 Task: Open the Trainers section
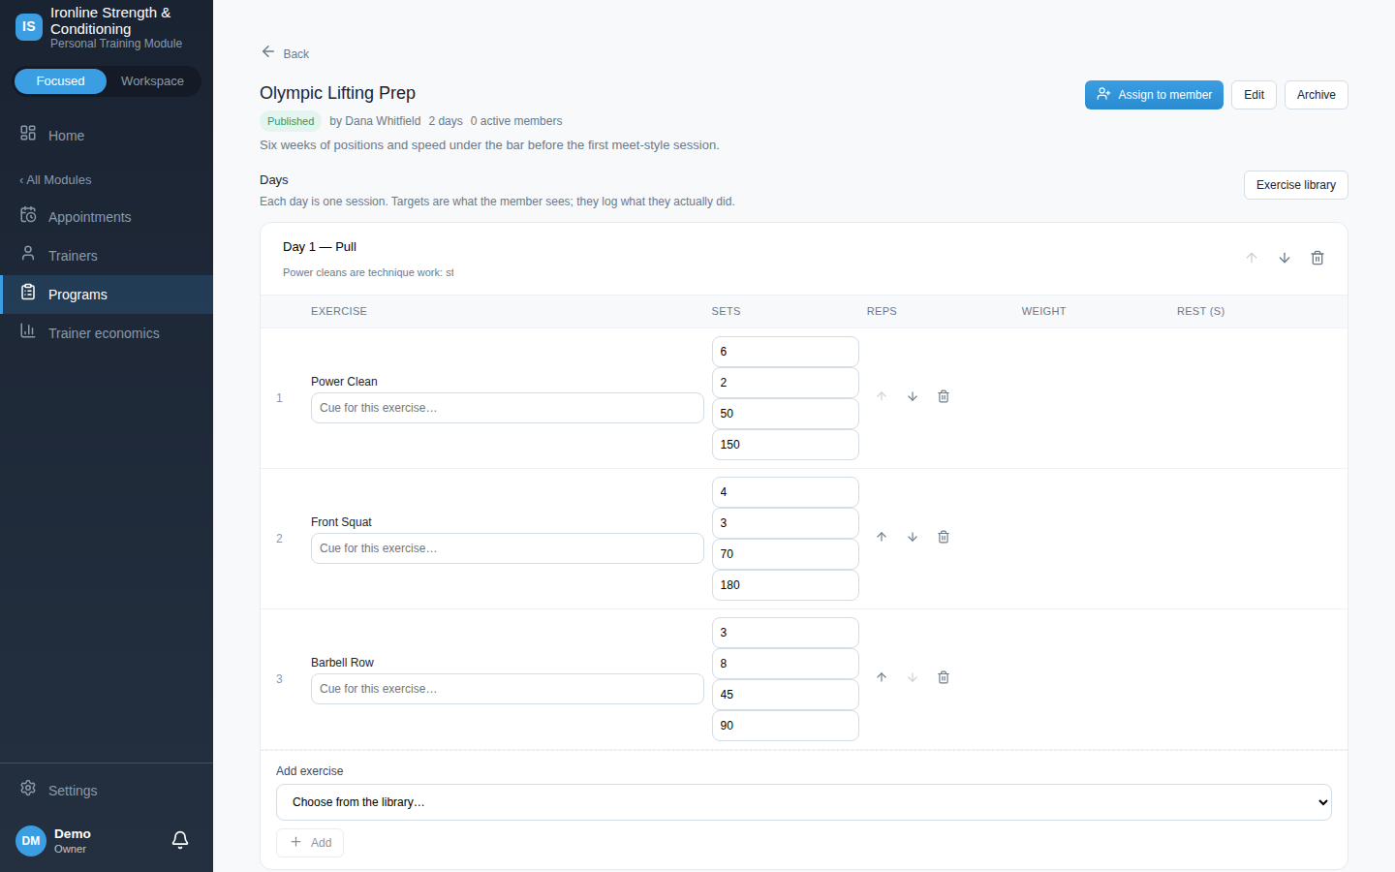pyautogui.click(x=107, y=256)
